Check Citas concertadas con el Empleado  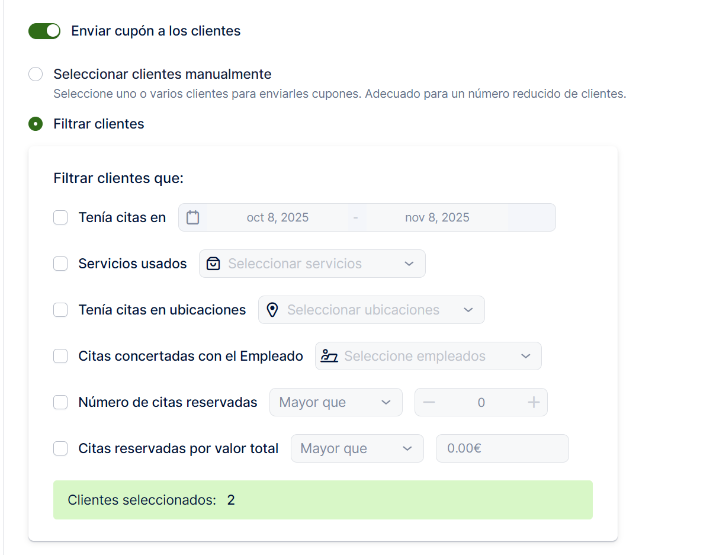(60, 356)
